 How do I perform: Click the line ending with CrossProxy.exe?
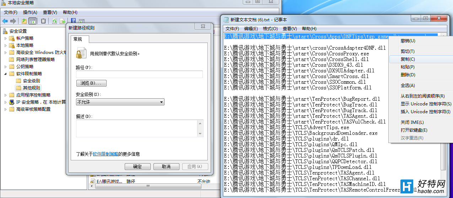pos(297,54)
